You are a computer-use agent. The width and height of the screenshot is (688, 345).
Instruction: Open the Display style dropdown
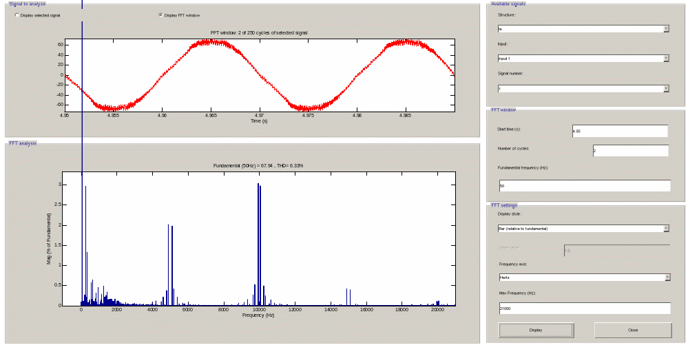[x=583, y=228]
